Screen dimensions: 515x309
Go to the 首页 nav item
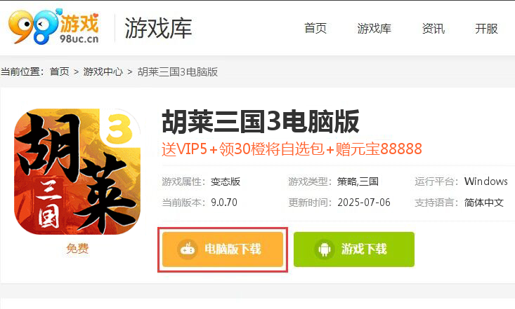click(315, 29)
